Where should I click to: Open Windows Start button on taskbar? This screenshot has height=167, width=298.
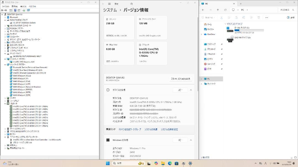108,163
